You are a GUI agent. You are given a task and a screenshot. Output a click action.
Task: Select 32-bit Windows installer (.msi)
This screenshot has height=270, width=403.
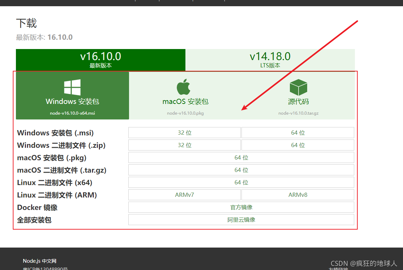[184, 133]
